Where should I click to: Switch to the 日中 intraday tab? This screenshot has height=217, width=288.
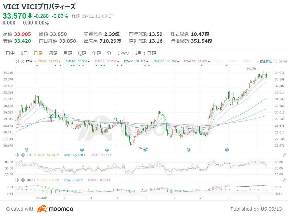coord(10,53)
